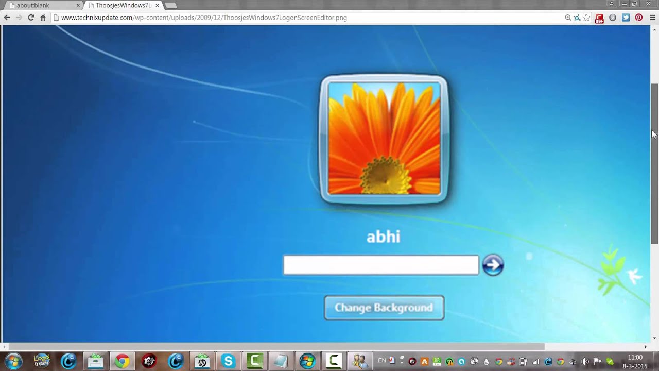Open the red 99+ extension
The image size is (659, 371).
point(599,18)
